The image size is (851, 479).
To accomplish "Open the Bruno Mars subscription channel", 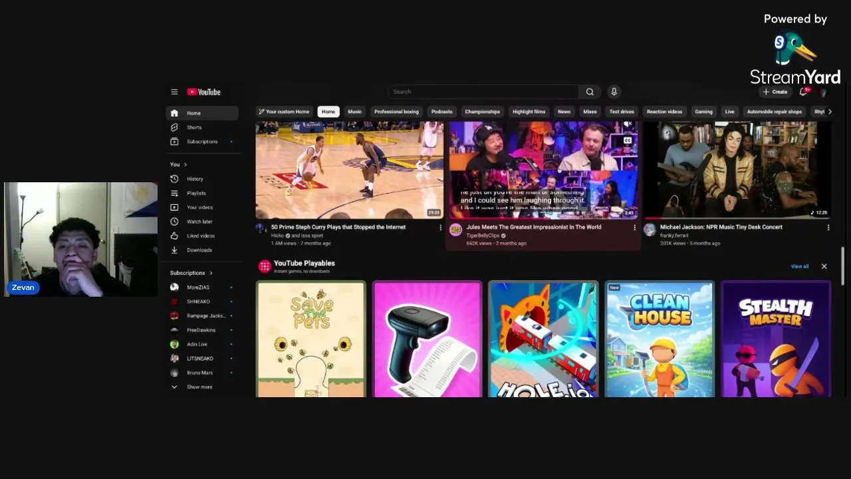I will pyautogui.click(x=202, y=373).
